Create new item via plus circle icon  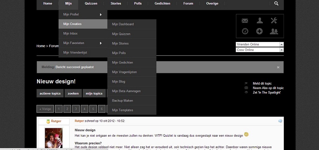259,31
